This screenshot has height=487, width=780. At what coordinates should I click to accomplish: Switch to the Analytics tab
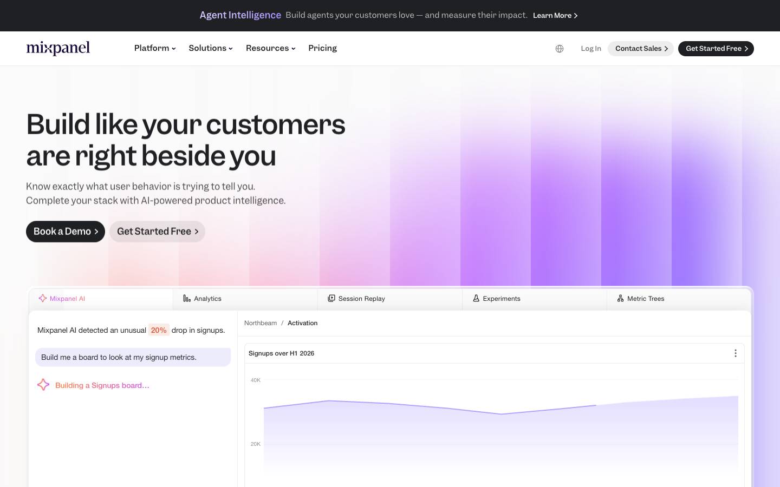(245, 299)
